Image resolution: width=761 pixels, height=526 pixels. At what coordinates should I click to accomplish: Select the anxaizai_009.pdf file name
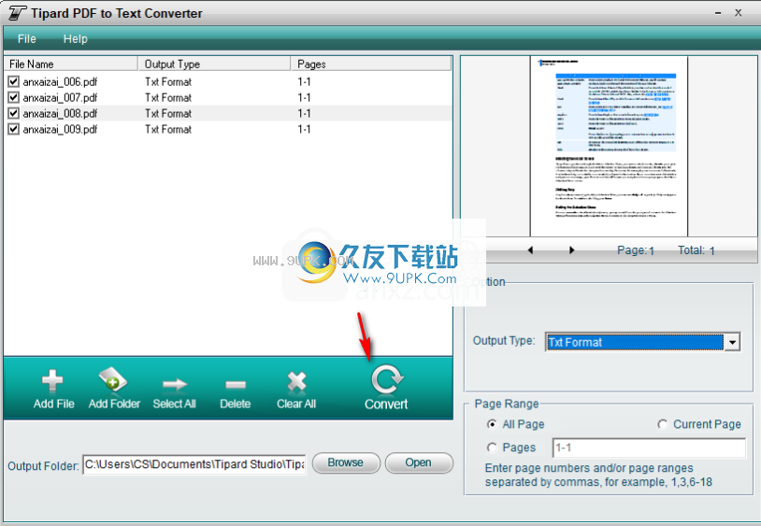pyautogui.click(x=60, y=129)
